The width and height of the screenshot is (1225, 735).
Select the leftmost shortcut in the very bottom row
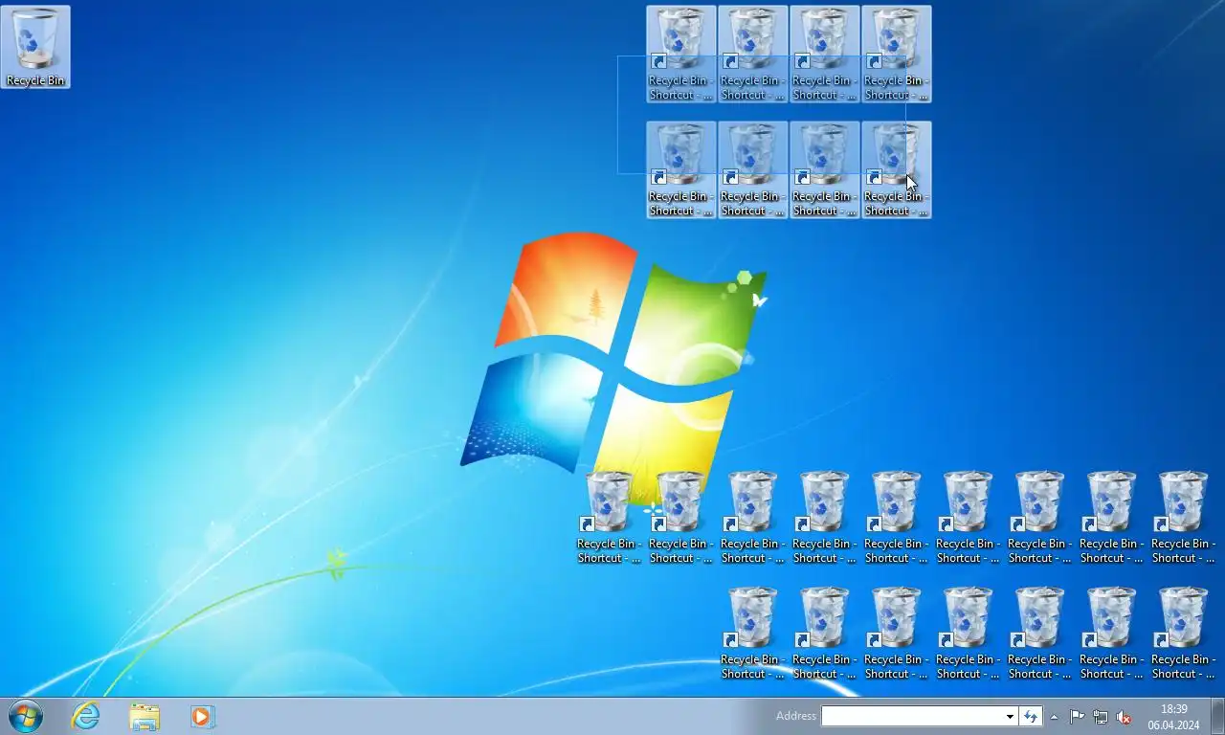tap(753, 633)
